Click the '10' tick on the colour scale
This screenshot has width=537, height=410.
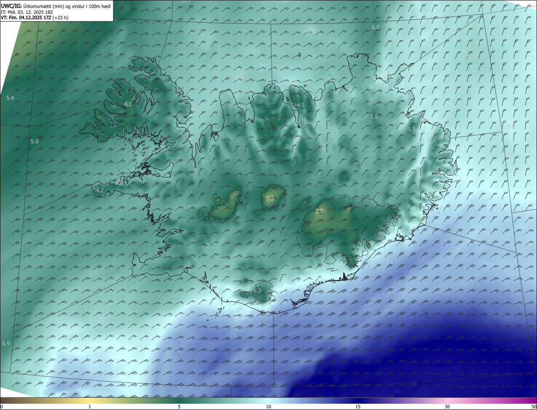click(268, 407)
